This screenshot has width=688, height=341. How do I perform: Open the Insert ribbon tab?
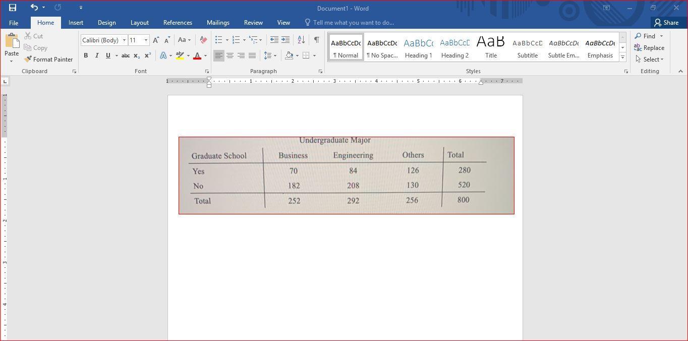[76, 23]
